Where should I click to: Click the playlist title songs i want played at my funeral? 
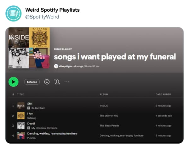[115, 57]
